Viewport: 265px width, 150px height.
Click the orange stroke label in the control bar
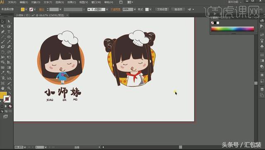coord(41,10)
